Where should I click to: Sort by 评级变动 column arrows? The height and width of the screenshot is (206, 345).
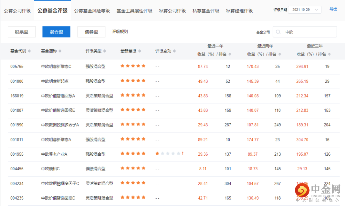(174, 51)
